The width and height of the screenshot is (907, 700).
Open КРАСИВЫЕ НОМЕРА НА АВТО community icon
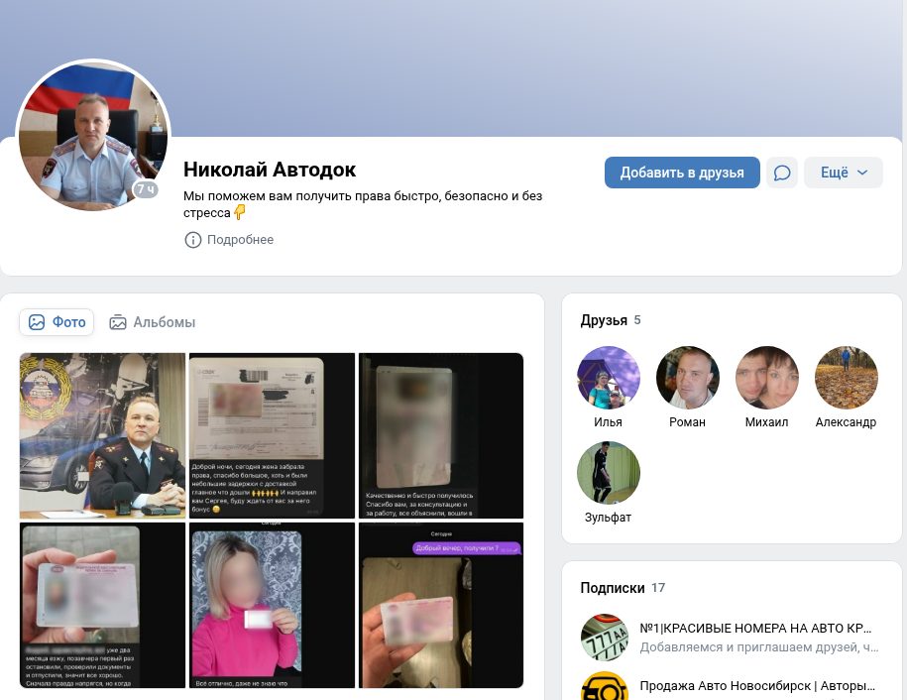click(605, 637)
